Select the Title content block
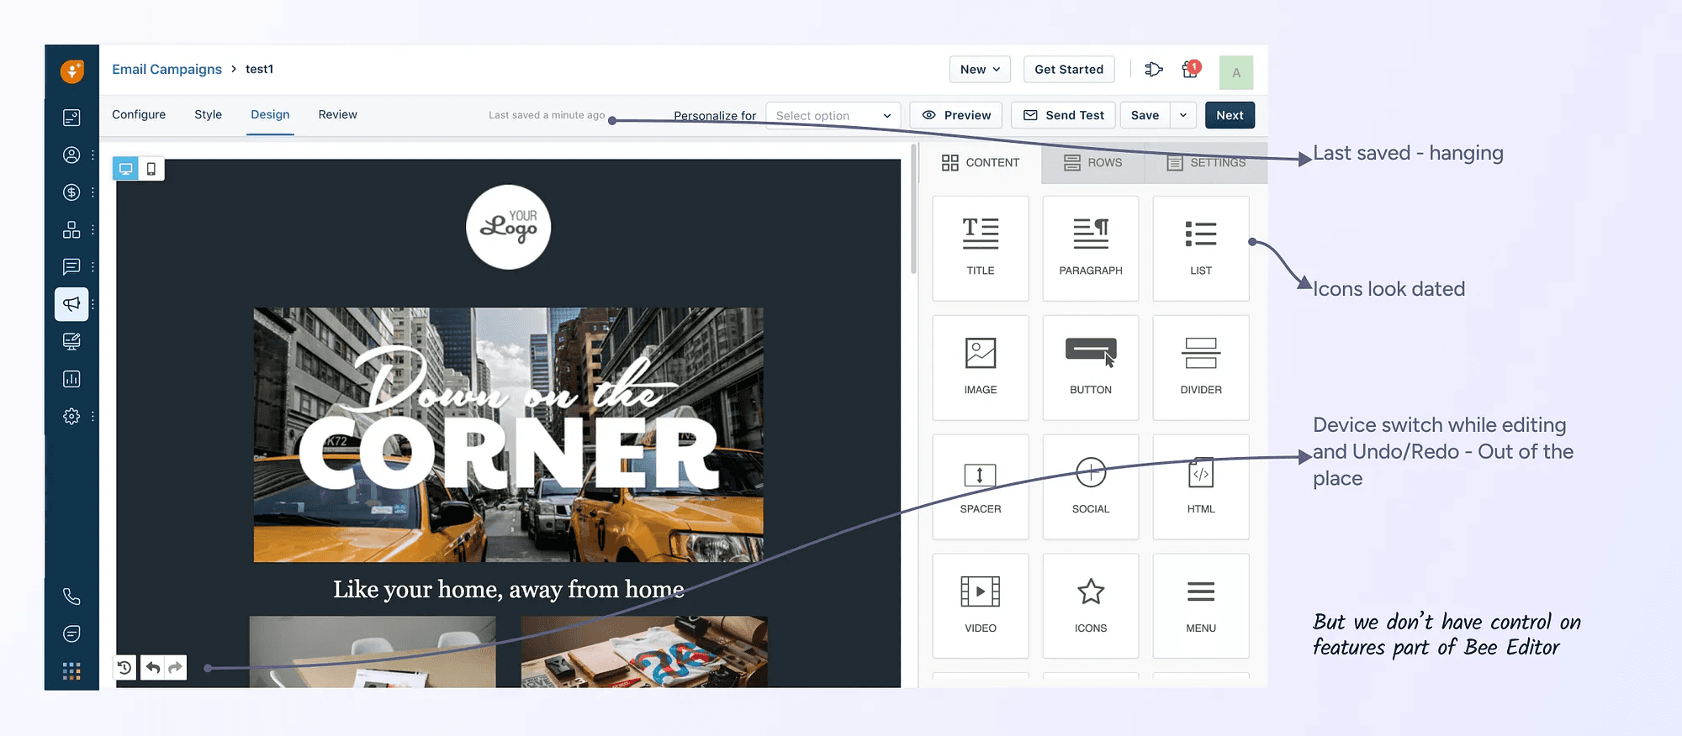The image size is (1682, 736). click(981, 249)
